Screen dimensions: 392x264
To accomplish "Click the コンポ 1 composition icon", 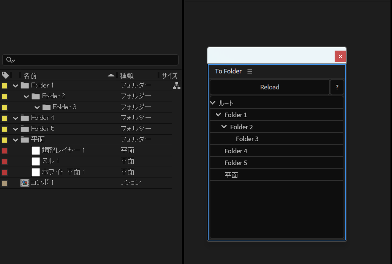I will click(x=25, y=183).
